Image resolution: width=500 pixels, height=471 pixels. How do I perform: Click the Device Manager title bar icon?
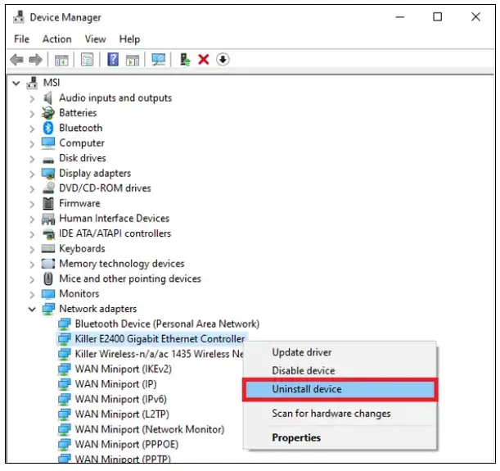(19, 17)
